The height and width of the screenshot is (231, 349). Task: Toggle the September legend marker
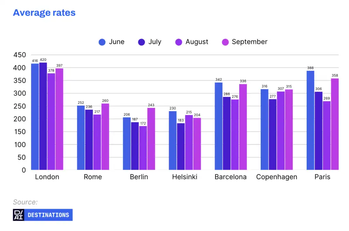click(x=225, y=42)
